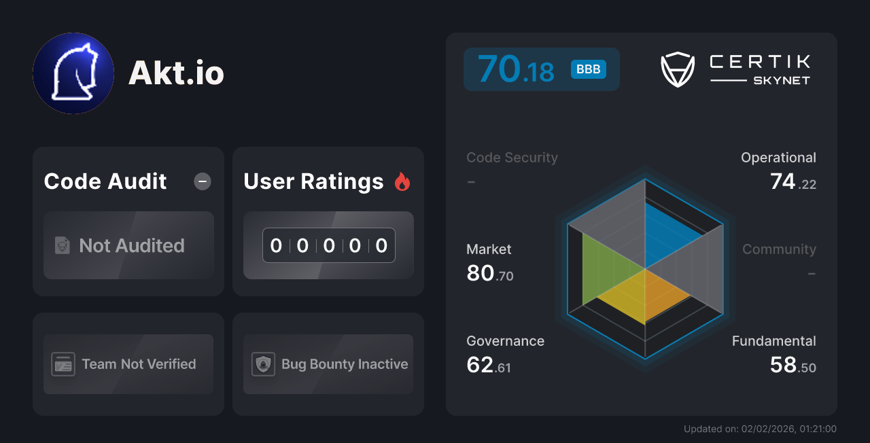This screenshot has height=443, width=870.
Task: Click the BBB rating badge
Action: 587,69
